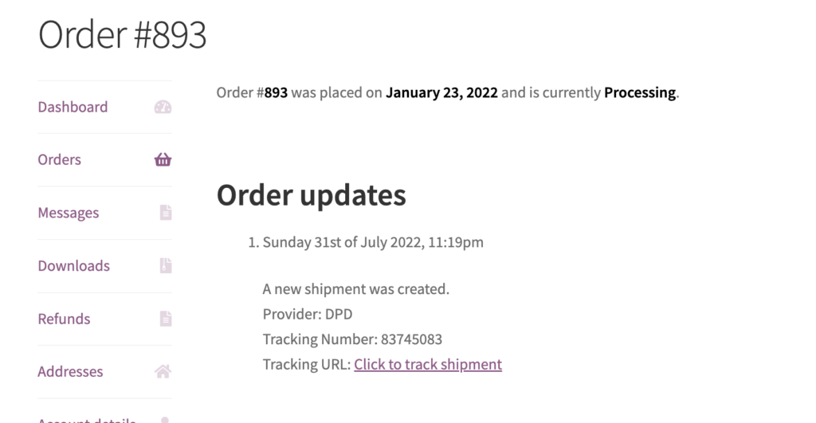Screen dimensions: 816x423
Task: Open the Downloads page
Action: point(74,266)
